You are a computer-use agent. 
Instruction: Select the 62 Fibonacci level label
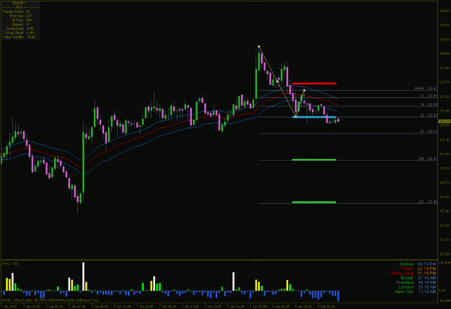[x=429, y=131]
